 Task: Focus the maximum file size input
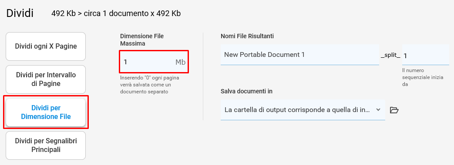[154, 62]
